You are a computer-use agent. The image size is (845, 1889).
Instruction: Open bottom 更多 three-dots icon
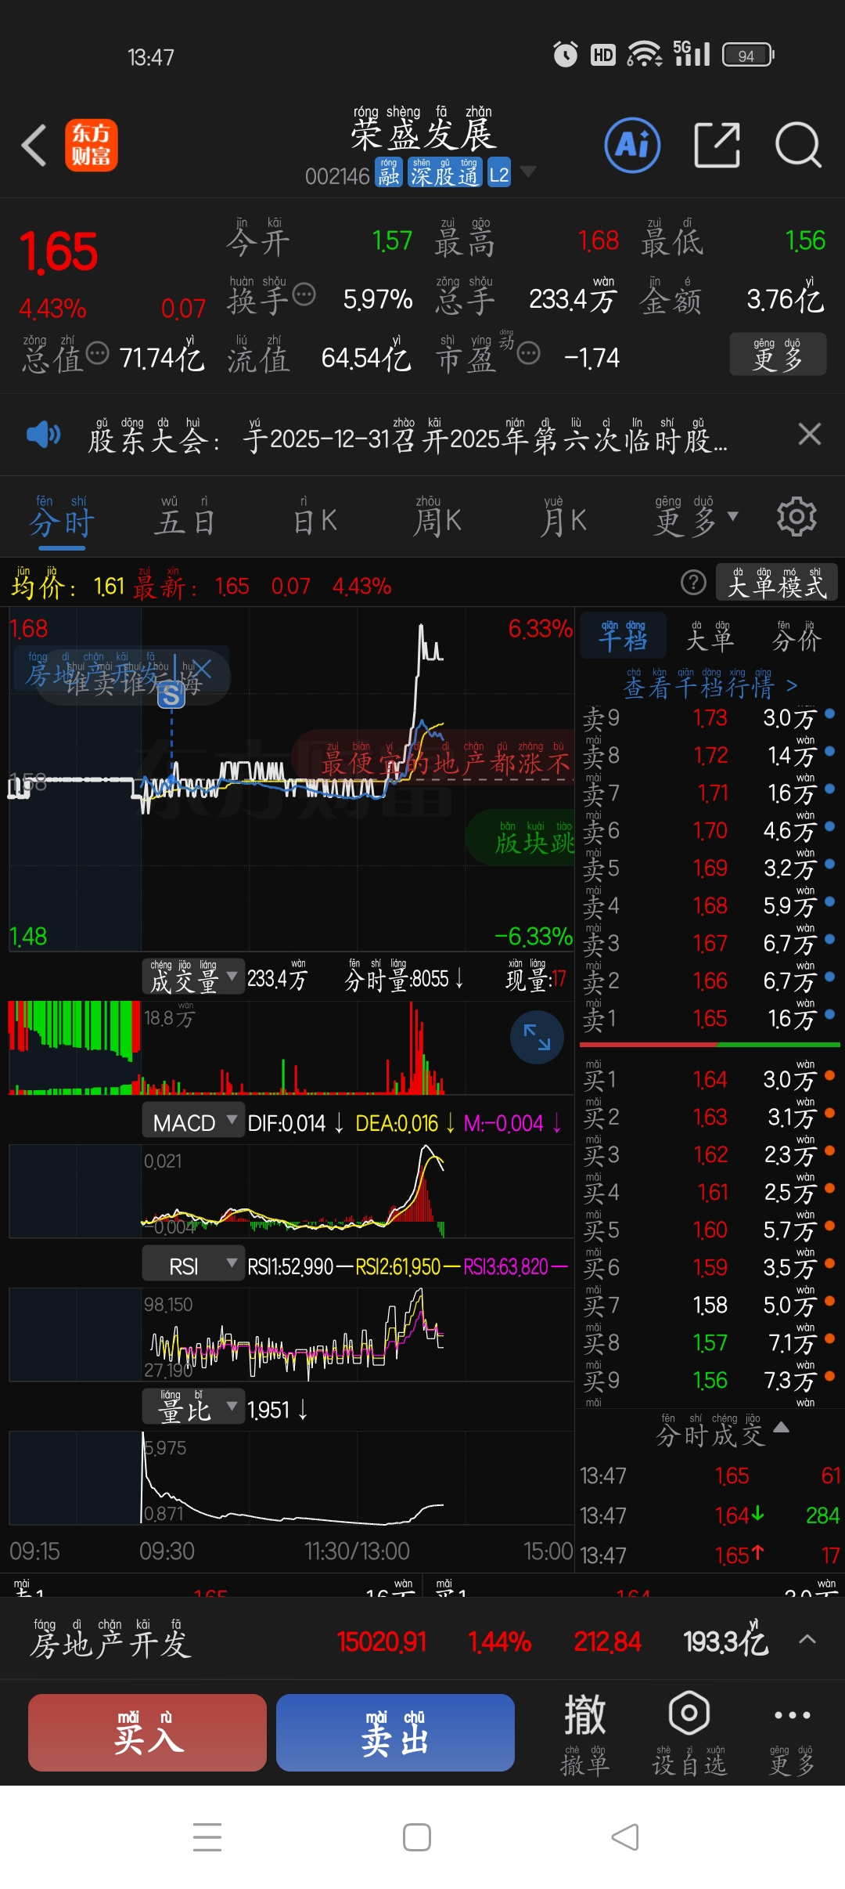click(x=792, y=1733)
